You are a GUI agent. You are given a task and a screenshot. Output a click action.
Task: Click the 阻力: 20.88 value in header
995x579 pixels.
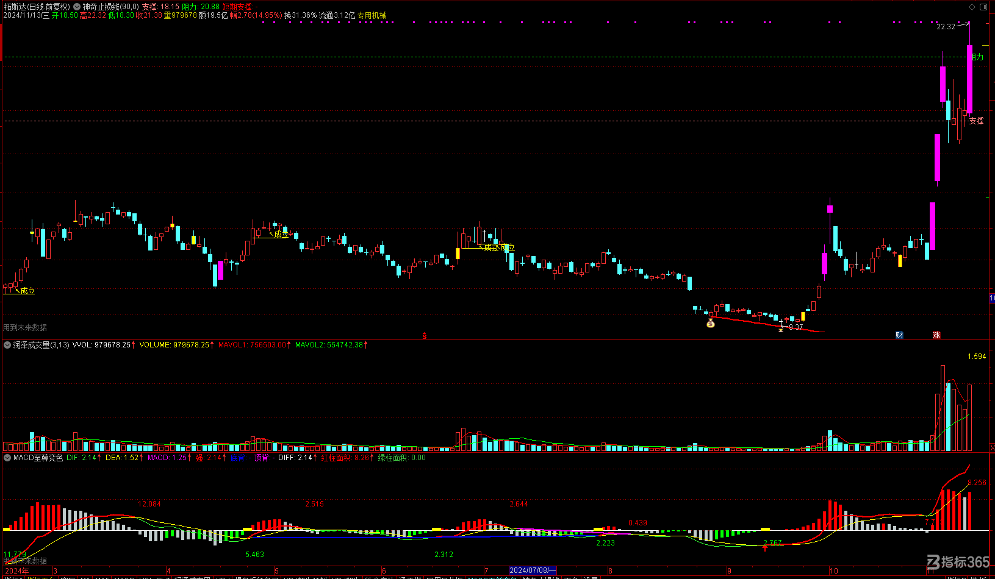[x=201, y=7]
